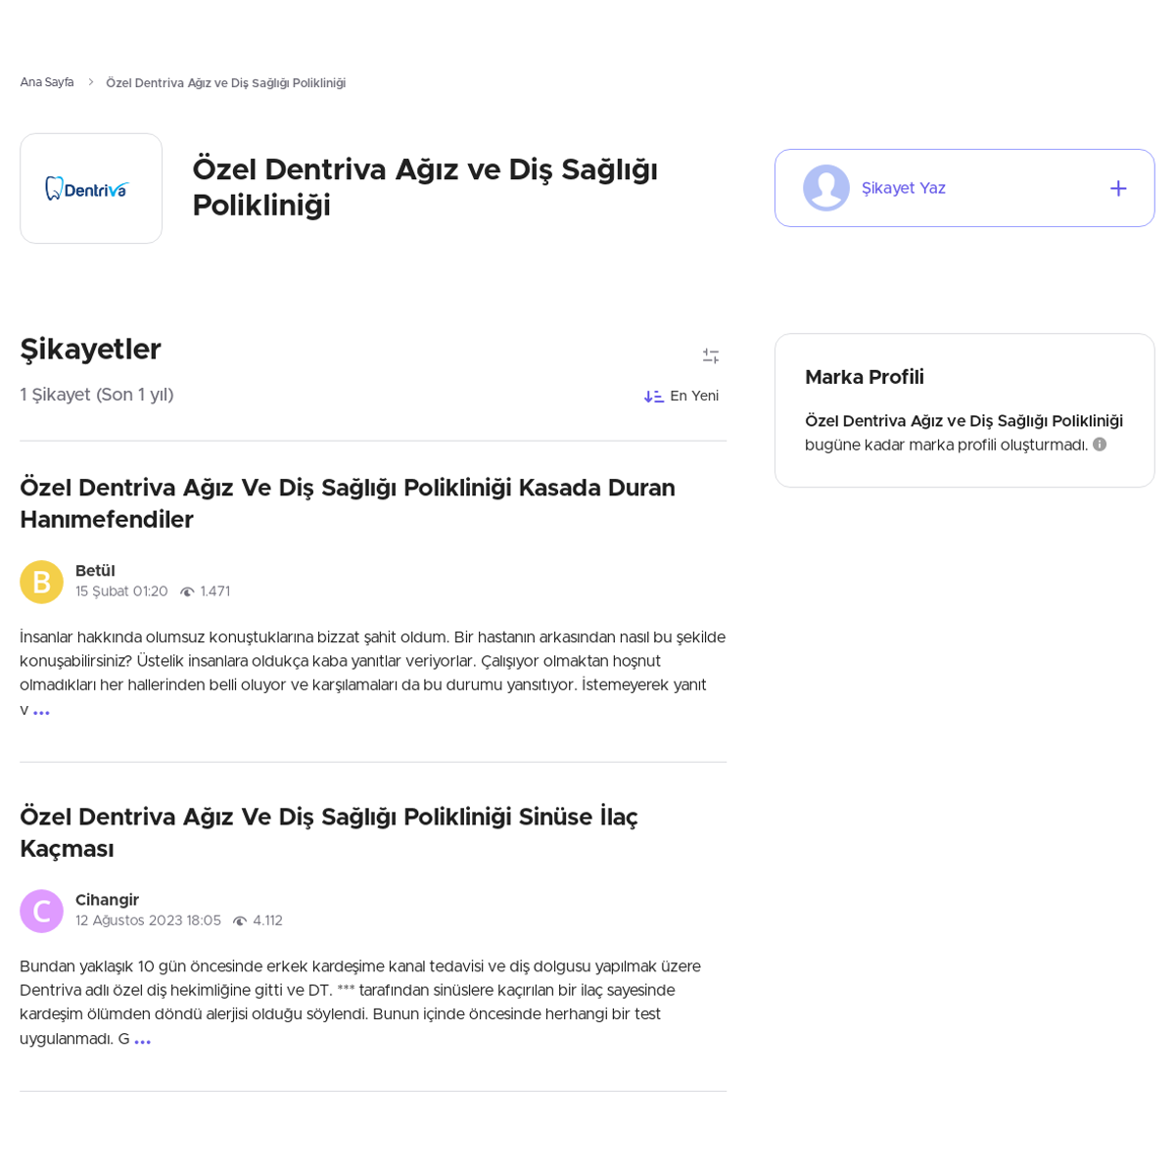Click the page title Özel Dentriva Ağız ve Diş Sağlığı Polikliniği

425,187
